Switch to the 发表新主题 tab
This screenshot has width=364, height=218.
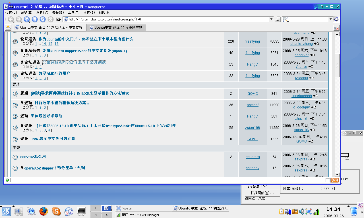point(116,28)
